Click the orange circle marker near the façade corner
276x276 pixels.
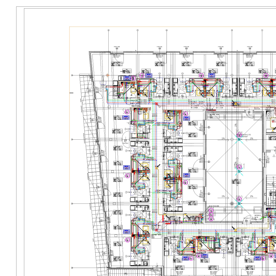[x=108, y=75]
